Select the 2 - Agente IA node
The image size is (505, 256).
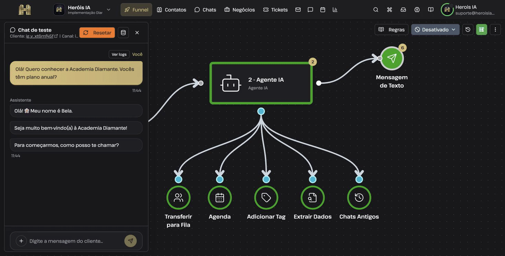click(261, 83)
